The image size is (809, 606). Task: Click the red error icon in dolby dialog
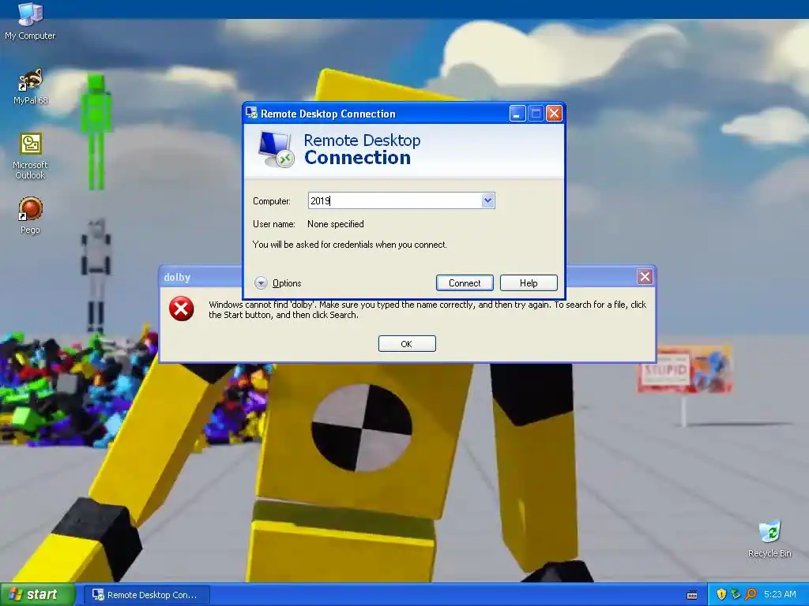click(x=181, y=309)
